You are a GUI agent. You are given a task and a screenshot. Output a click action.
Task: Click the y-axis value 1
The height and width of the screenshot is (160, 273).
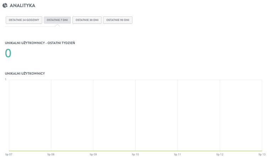[6, 80]
